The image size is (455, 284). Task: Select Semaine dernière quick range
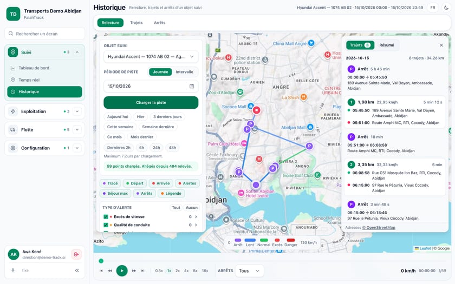(x=158, y=127)
